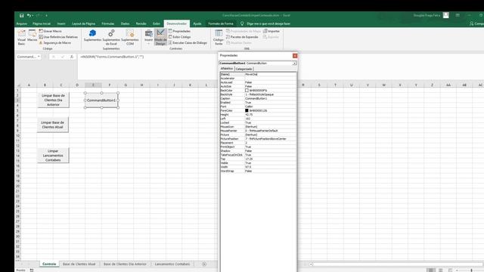Viewport: 484px width, 272px height.
Task: Click Limpar Base de Clientes Dia Anterior button
Action: pyautogui.click(x=53, y=100)
